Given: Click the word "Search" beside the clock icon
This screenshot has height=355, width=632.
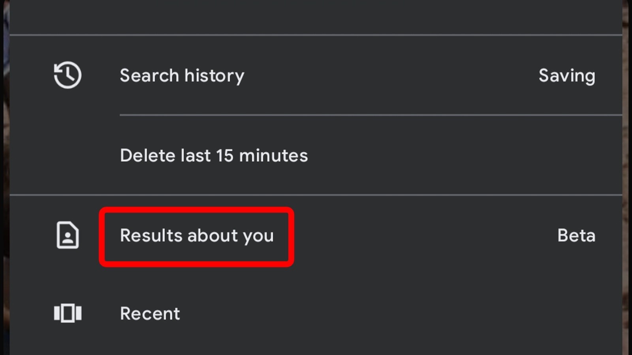Looking at the screenshot, I should tap(149, 75).
